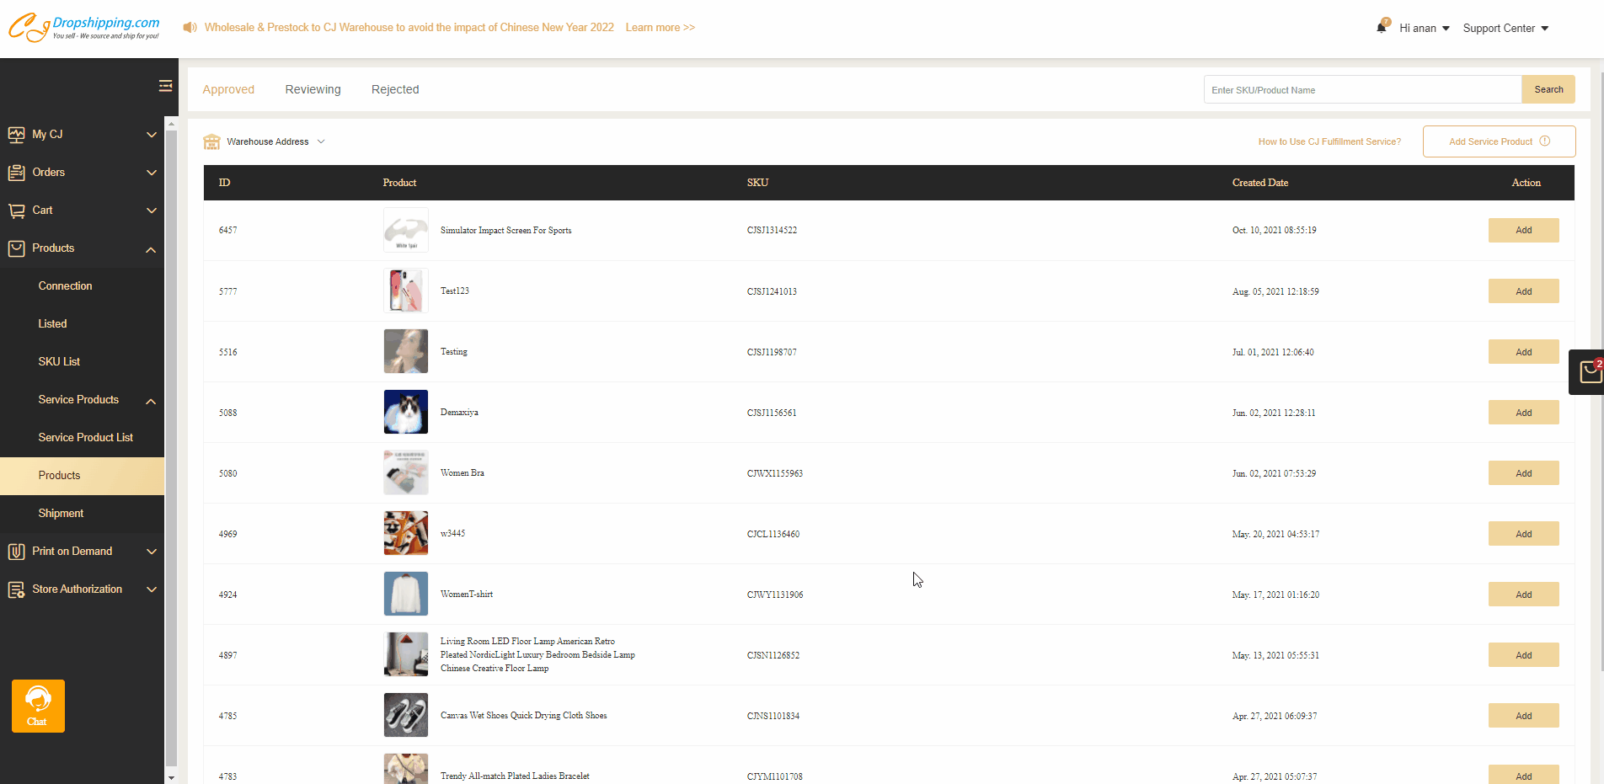Click the Demaxiya cat product thumbnail
The image size is (1604, 784).
pyautogui.click(x=406, y=412)
